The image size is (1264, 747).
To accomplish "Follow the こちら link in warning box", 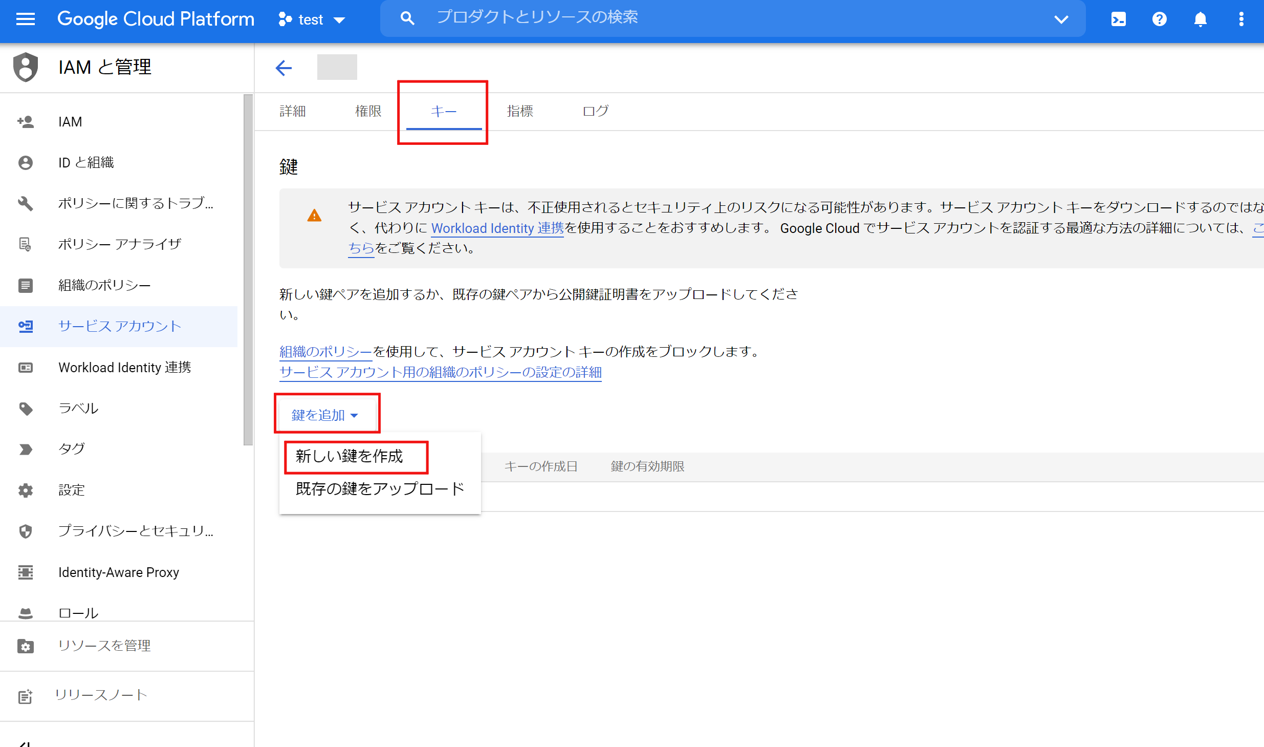I will tap(361, 248).
